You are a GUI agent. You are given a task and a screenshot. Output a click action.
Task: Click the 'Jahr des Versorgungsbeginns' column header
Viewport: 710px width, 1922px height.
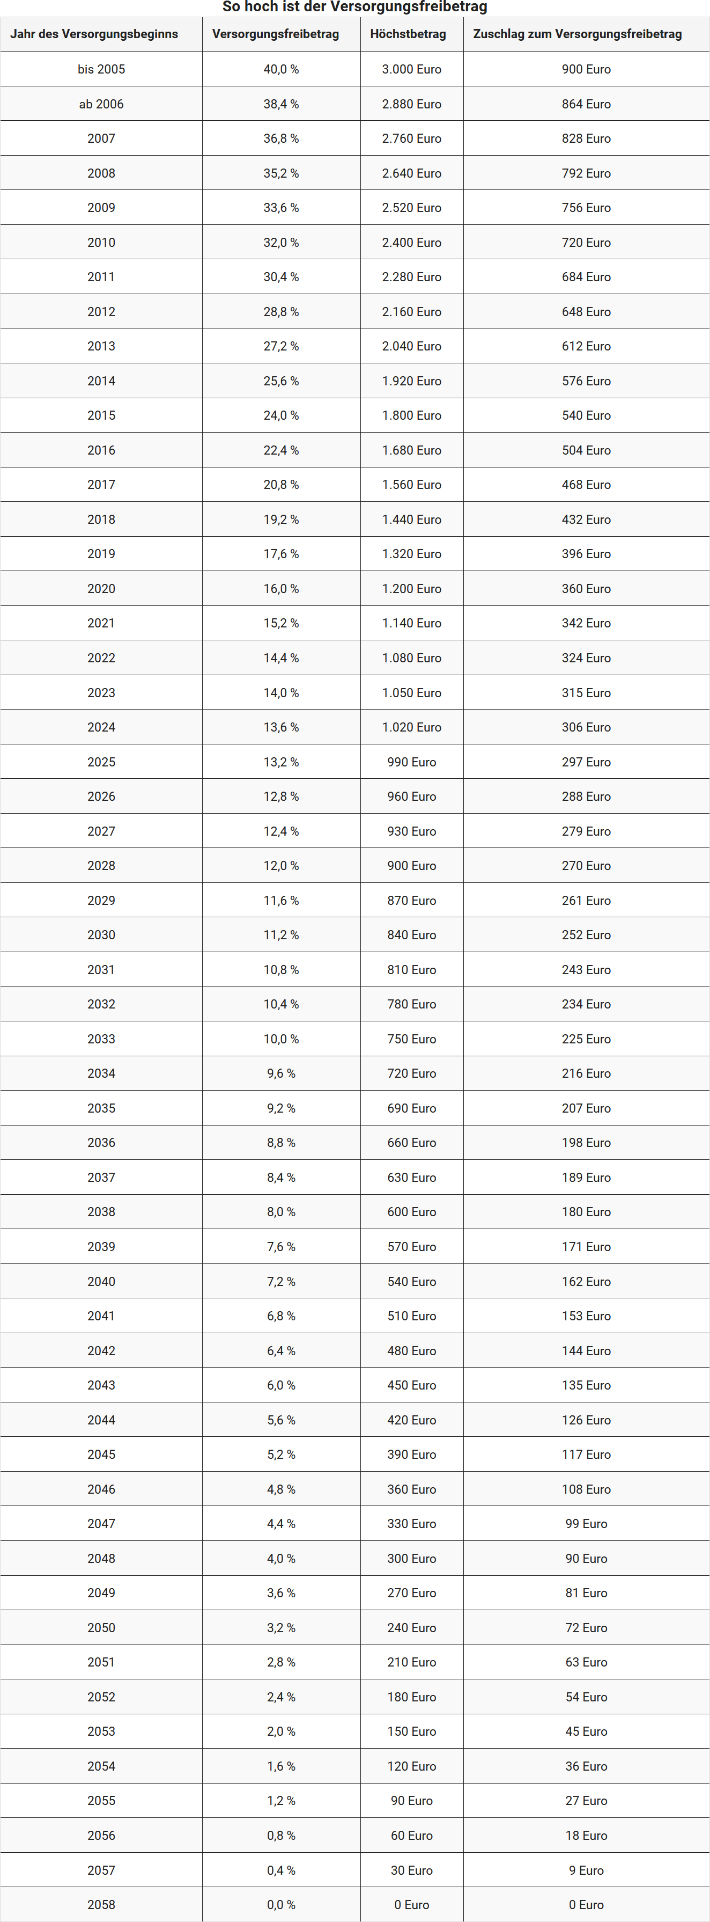click(x=94, y=34)
